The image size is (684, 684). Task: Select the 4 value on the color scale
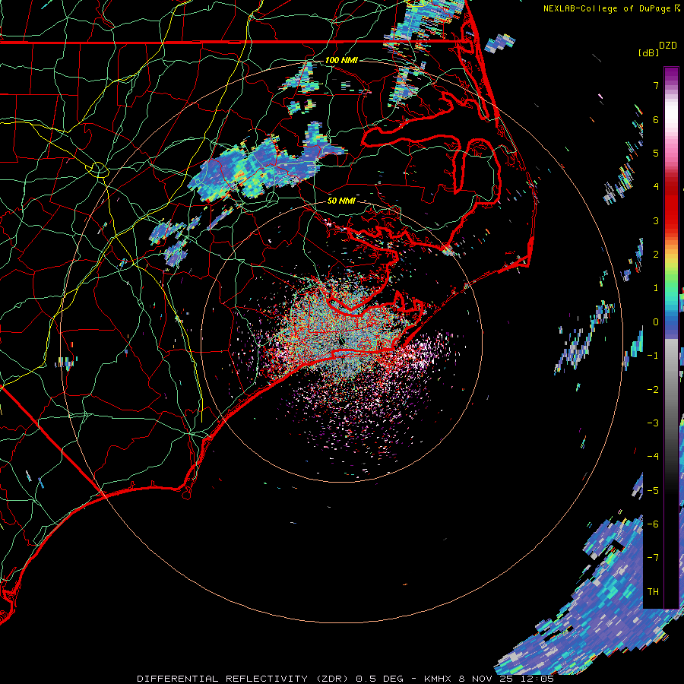click(x=656, y=187)
